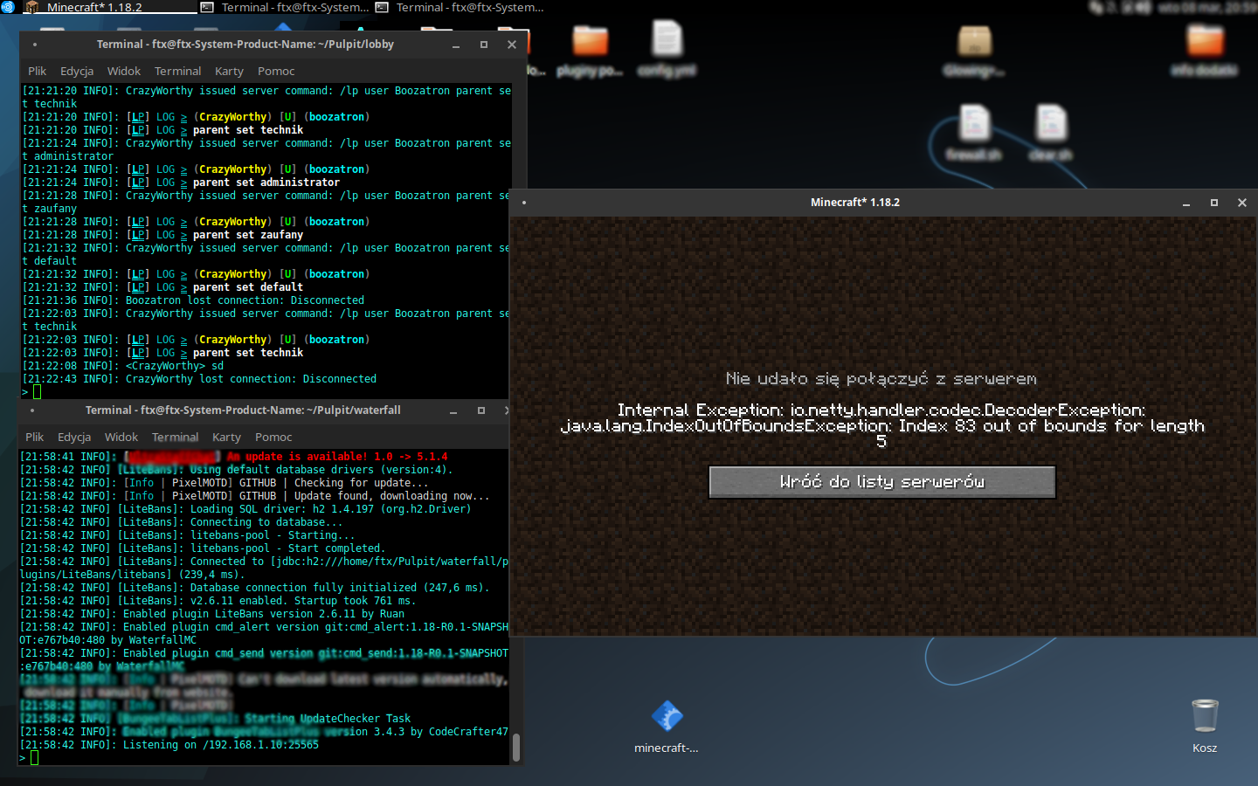Image resolution: width=1258 pixels, height=786 pixels.
Task: Click the waterfall terminal scrollbar handle
Action: coord(516,747)
